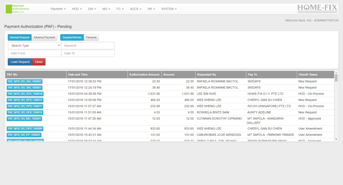
Task: Click the Payment Authorization Form logo icon
Action: 8,9
